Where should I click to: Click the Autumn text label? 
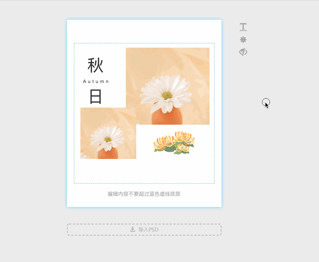pyautogui.click(x=96, y=82)
